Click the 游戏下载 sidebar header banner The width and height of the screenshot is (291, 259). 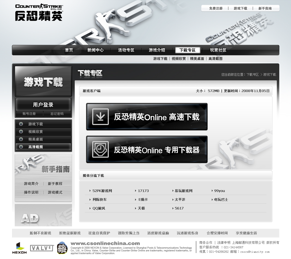[x=43, y=81]
